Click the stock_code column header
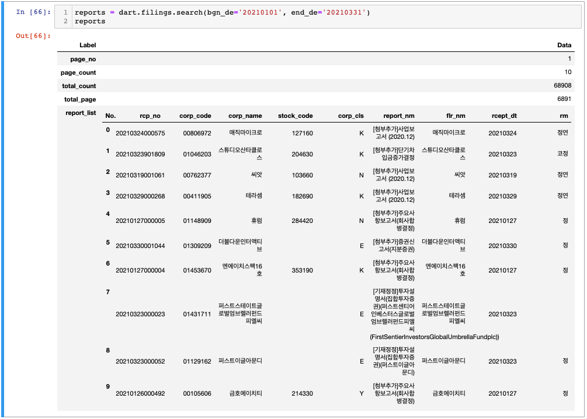 tap(296, 116)
